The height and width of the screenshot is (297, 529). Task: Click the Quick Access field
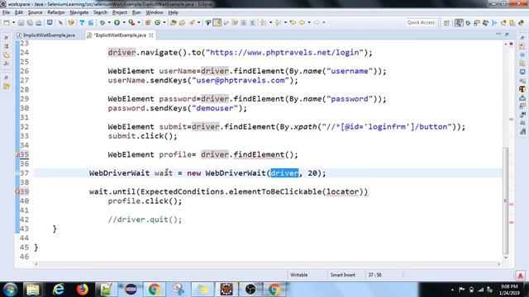coord(421,22)
